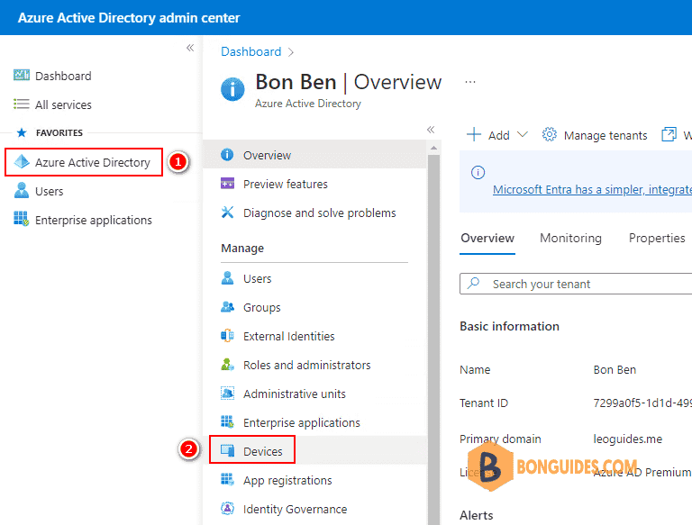Click the Azure Active Directory admin center title

pyautogui.click(x=129, y=18)
